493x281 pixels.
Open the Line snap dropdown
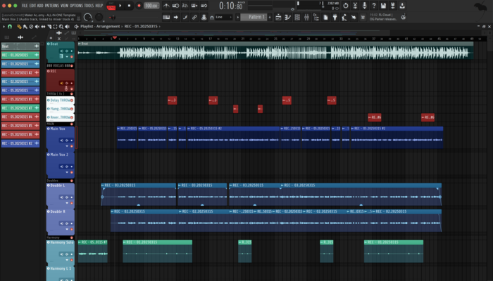coord(223,18)
